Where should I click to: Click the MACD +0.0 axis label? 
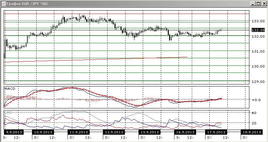pyautogui.click(x=256, y=100)
